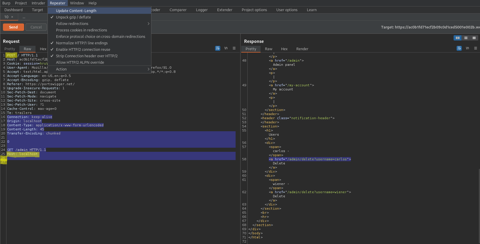Select Hex view in Request panel
480x244 pixels.
point(43,49)
